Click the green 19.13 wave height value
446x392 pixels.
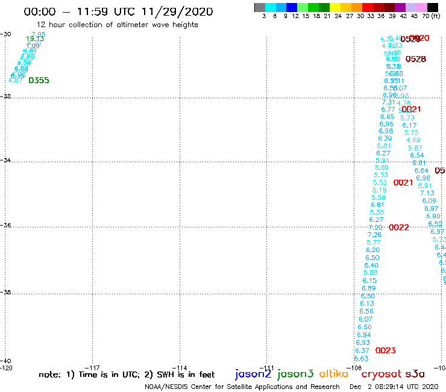point(35,39)
